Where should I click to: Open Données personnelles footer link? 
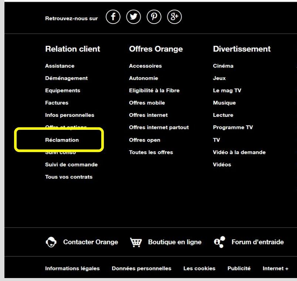coord(141,268)
